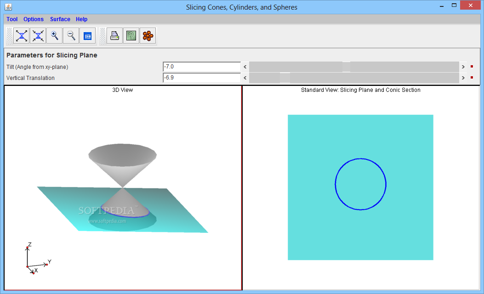Decrease Vertical Translation with left arrow
The height and width of the screenshot is (294, 484).
[x=245, y=78]
